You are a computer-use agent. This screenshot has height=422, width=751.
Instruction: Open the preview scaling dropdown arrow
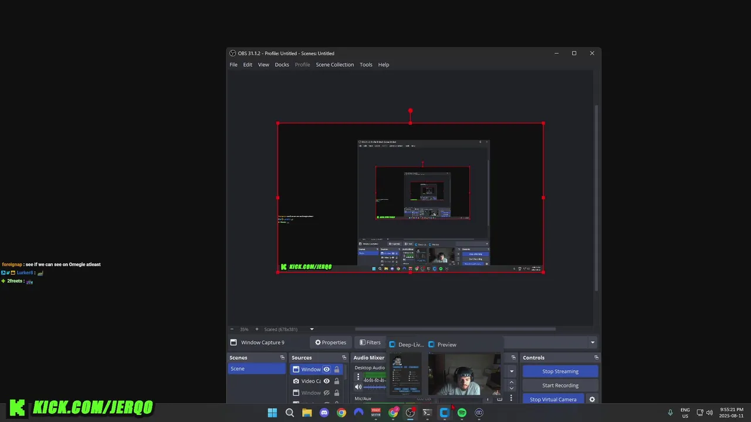[312, 329]
